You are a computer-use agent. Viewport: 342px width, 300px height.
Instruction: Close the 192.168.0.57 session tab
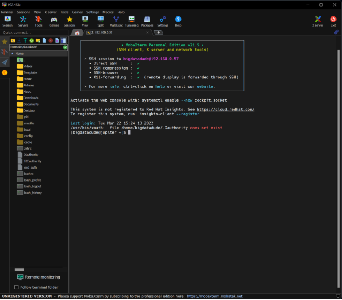pyautogui.click(x=147, y=32)
